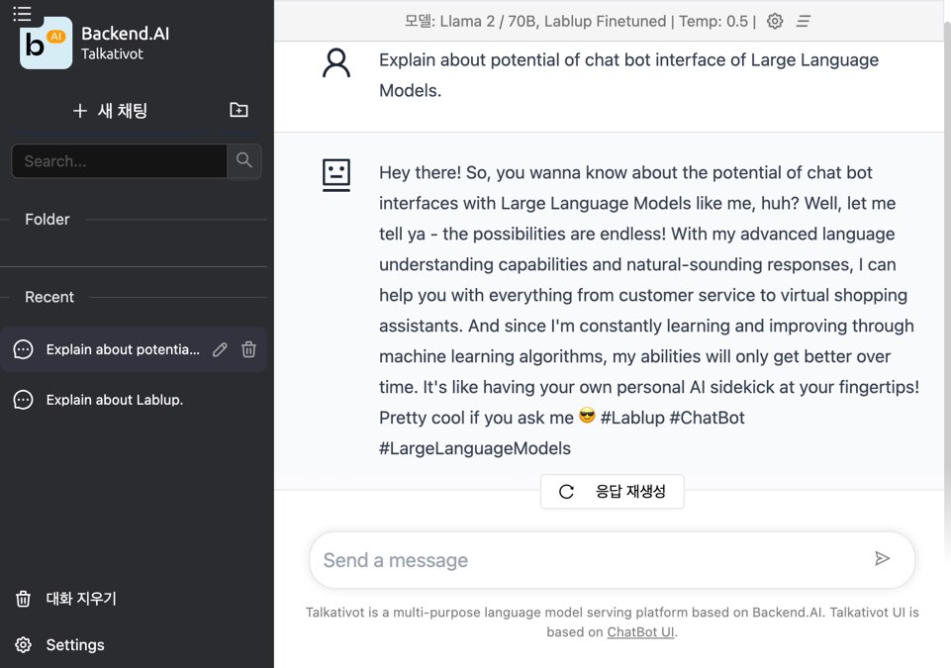Open the 'Explain about potentia...' conversation

pyautogui.click(x=122, y=349)
